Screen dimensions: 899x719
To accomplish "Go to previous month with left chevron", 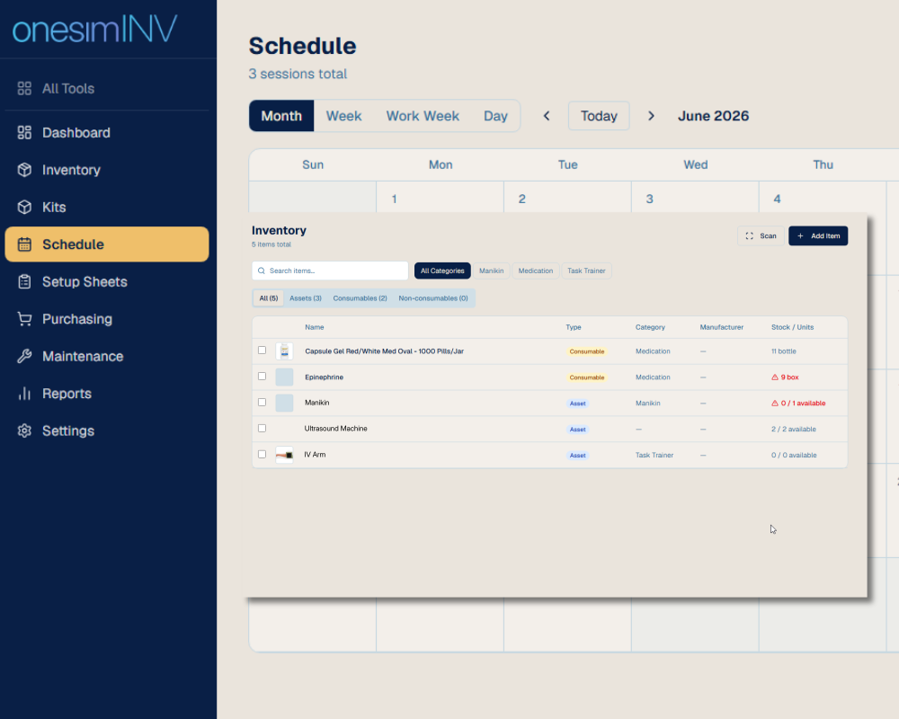I will (x=547, y=116).
